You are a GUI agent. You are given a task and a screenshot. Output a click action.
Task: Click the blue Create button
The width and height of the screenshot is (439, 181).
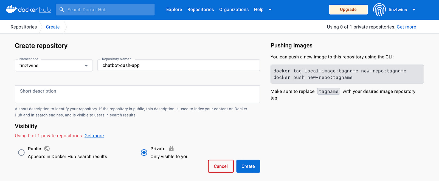click(x=248, y=166)
